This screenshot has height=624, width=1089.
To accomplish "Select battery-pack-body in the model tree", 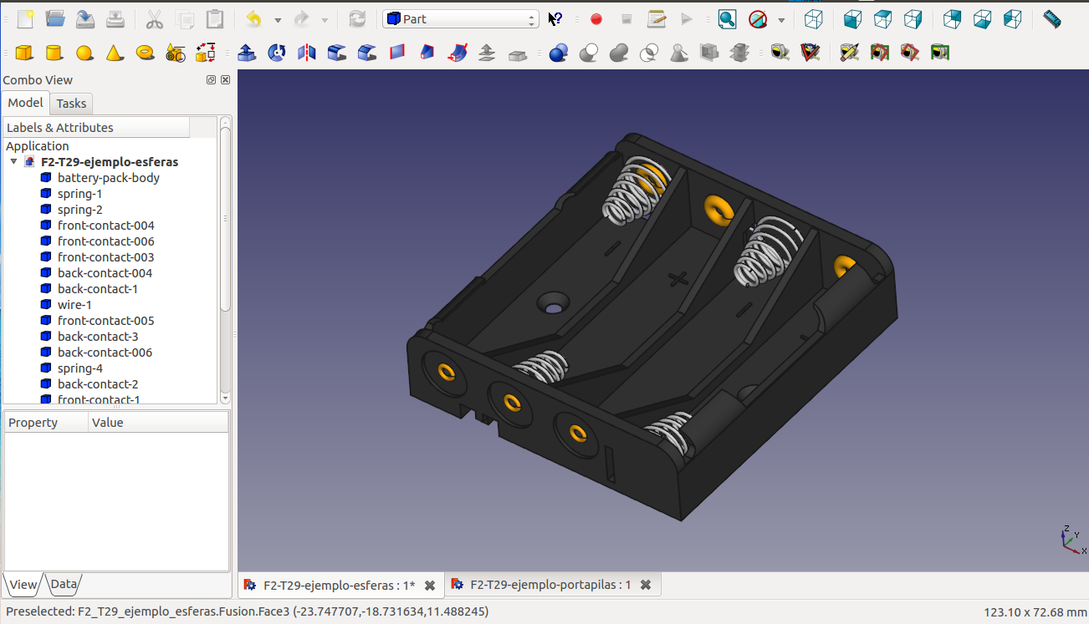I will click(x=108, y=178).
